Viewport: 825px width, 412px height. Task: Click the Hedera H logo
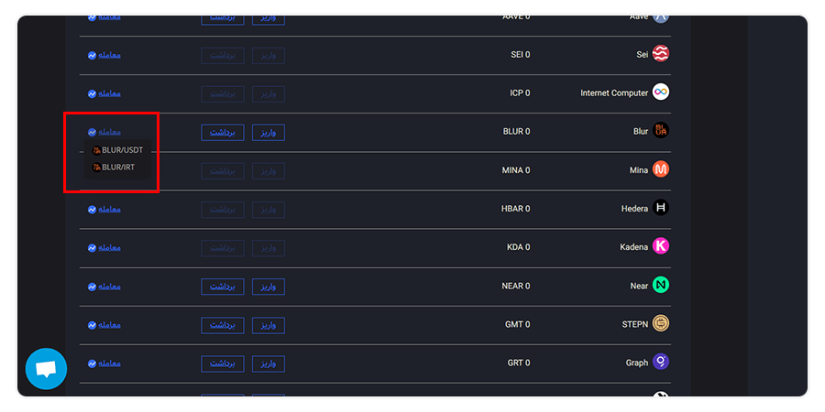661,208
